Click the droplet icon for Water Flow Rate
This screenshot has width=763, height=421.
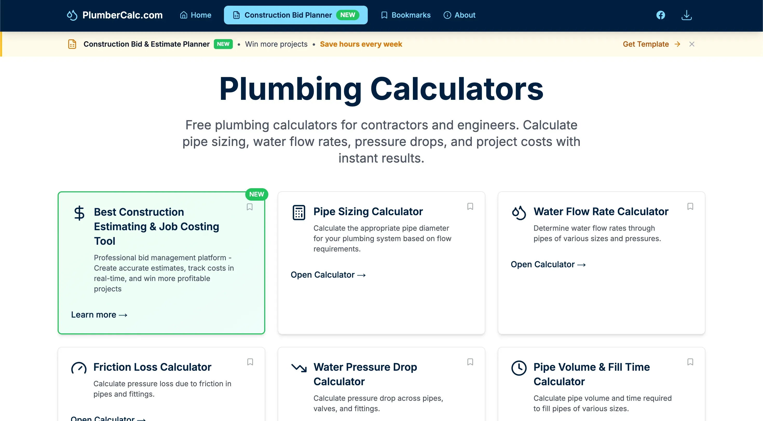(519, 212)
